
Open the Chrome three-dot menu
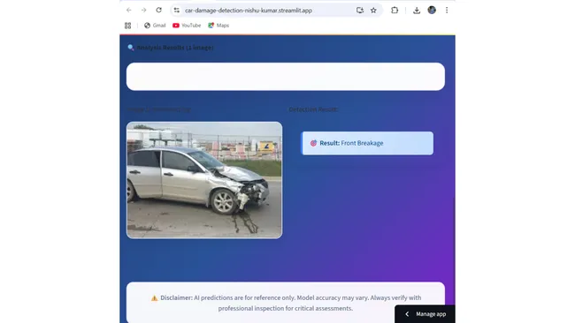[447, 11]
